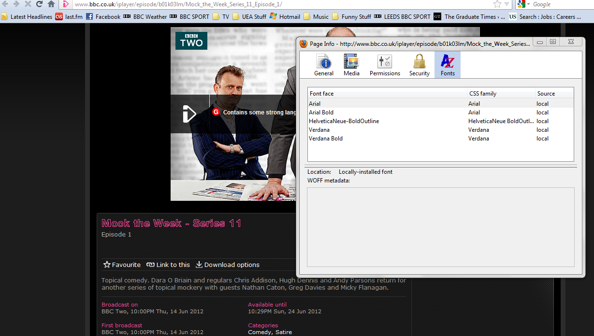The width and height of the screenshot is (594, 336).
Task: Open the browser home page icon
Action: 51,4
